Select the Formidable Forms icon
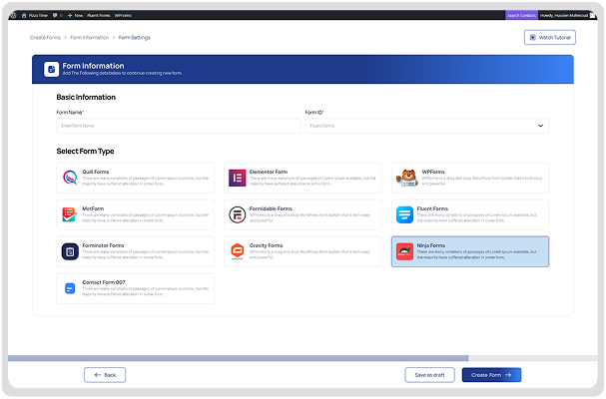Viewport: 606px width, 399px height. pyautogui.click(x=237, y=214)
